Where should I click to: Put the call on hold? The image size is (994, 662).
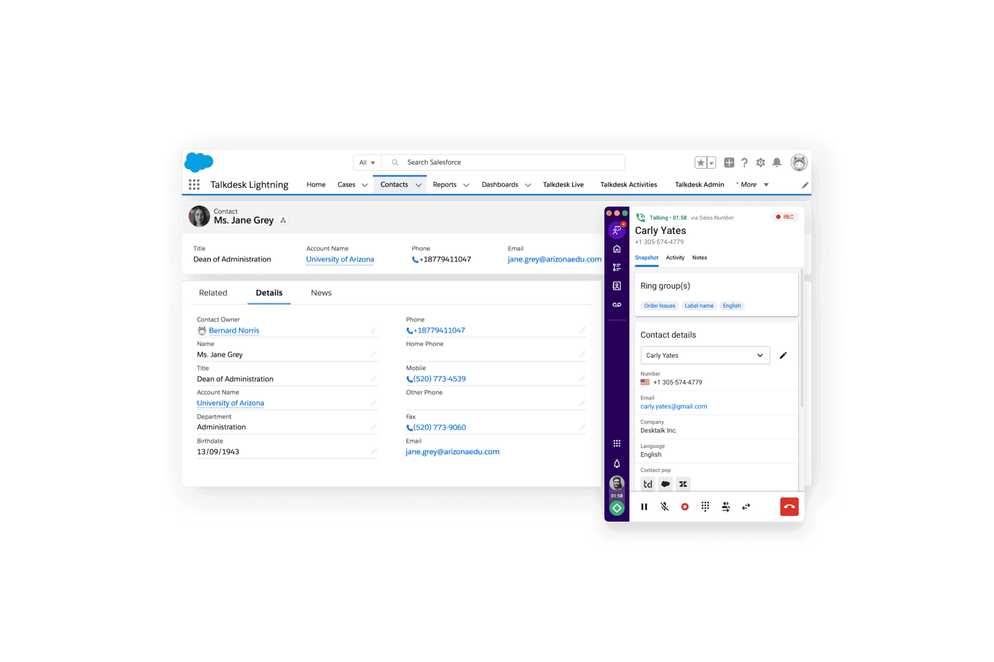(x=644, y=507)
